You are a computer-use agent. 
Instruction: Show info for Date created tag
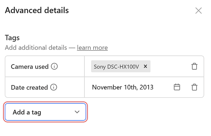[54, 87]
